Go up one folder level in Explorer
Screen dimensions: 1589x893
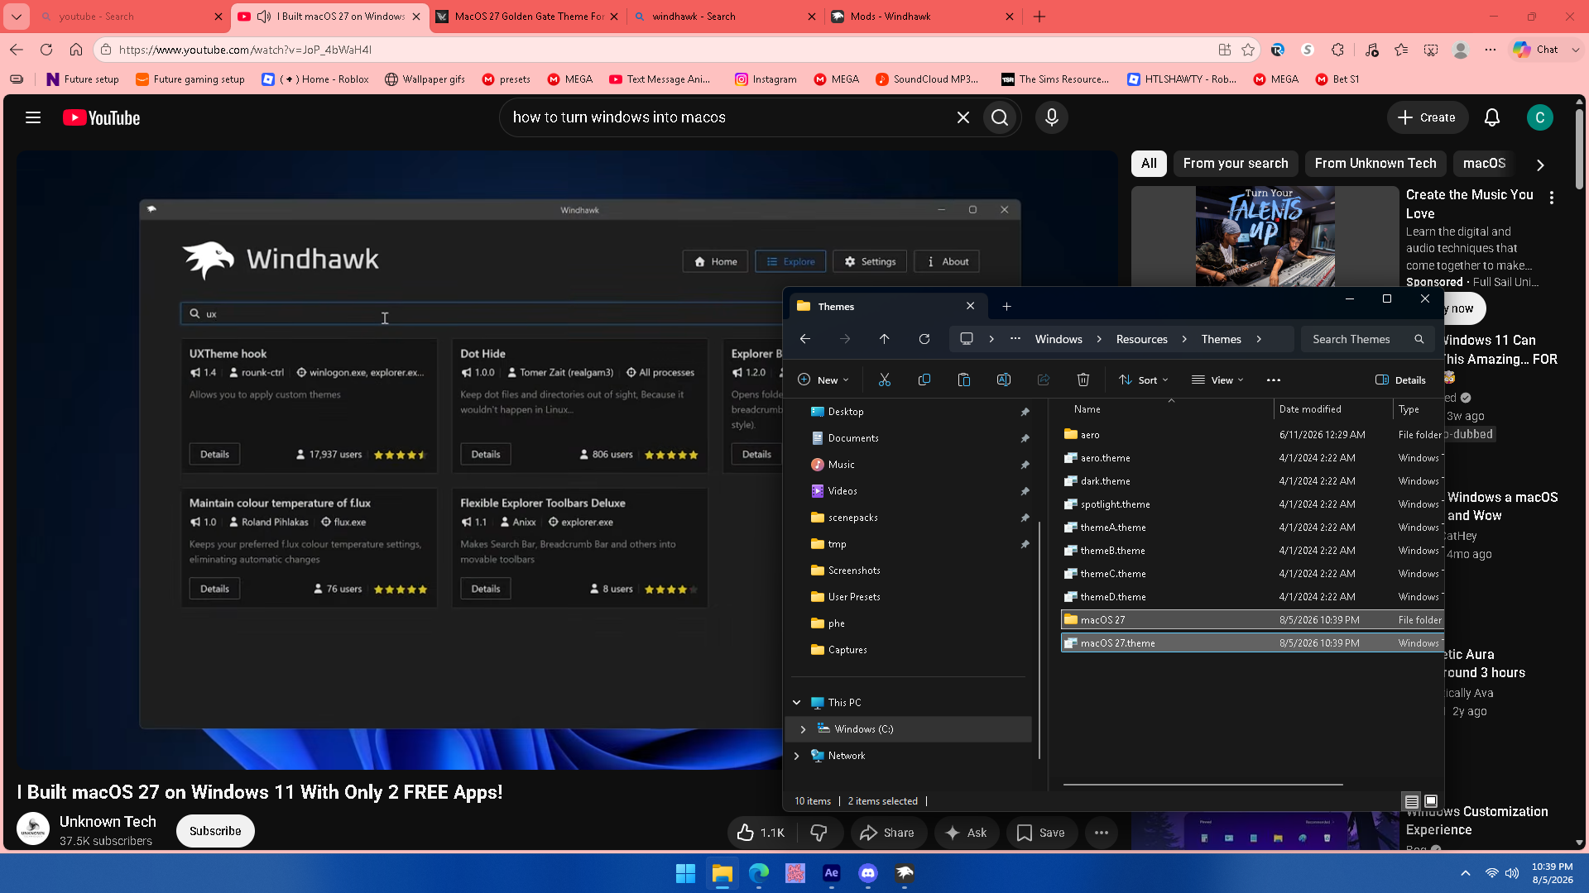coord(885,339)
